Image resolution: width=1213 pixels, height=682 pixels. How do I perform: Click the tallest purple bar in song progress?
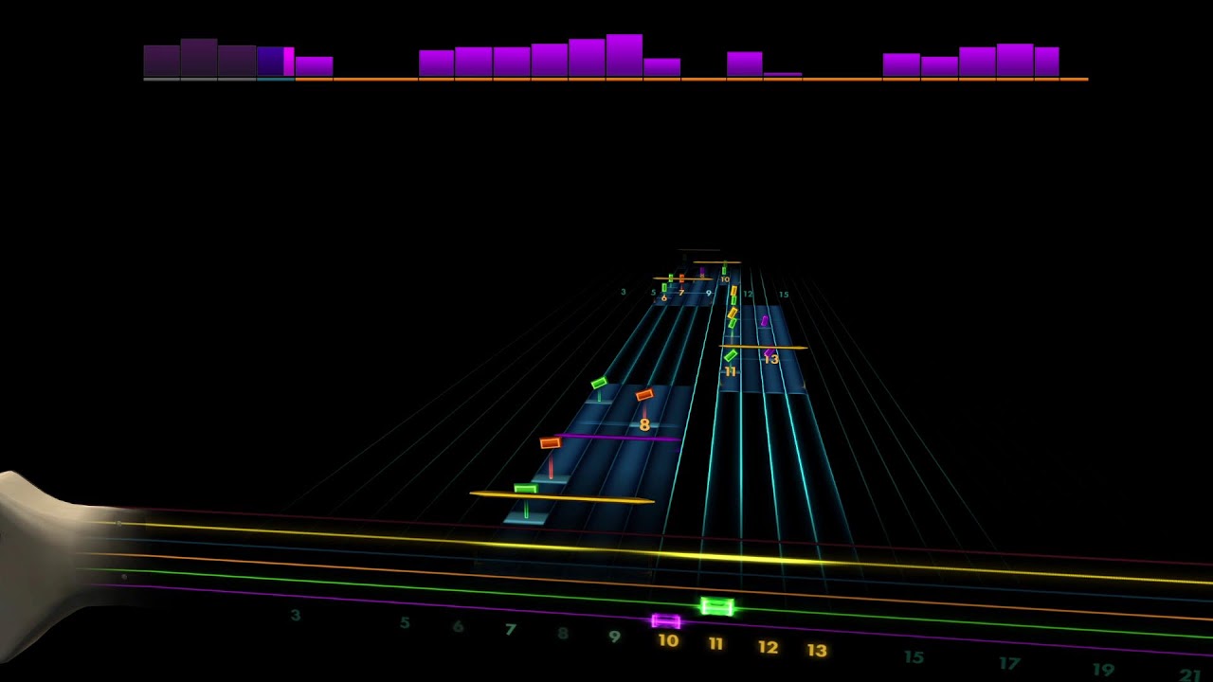[x=625, y=55]
